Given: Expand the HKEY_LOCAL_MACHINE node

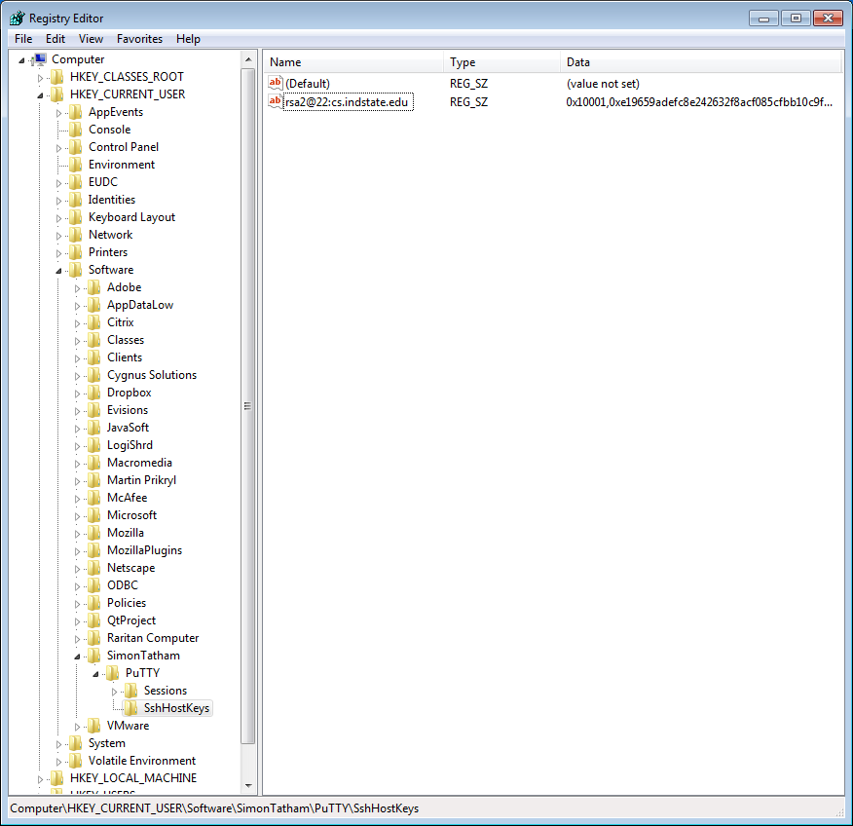Looking at the screenshot, I should point(40,779).
